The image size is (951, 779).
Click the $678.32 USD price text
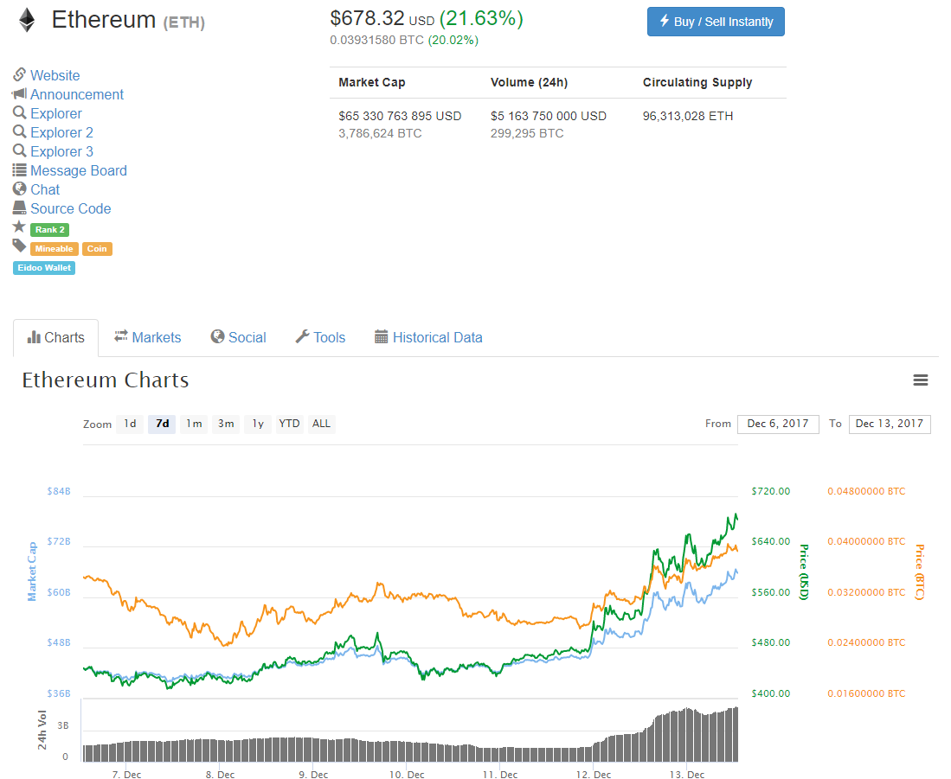pos(382,19)
